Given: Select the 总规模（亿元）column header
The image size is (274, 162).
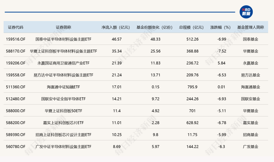Looking at the screenshot, I should point(191,27).
